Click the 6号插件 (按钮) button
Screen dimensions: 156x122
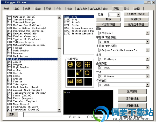pyautogui.click(x=136, y=14)
